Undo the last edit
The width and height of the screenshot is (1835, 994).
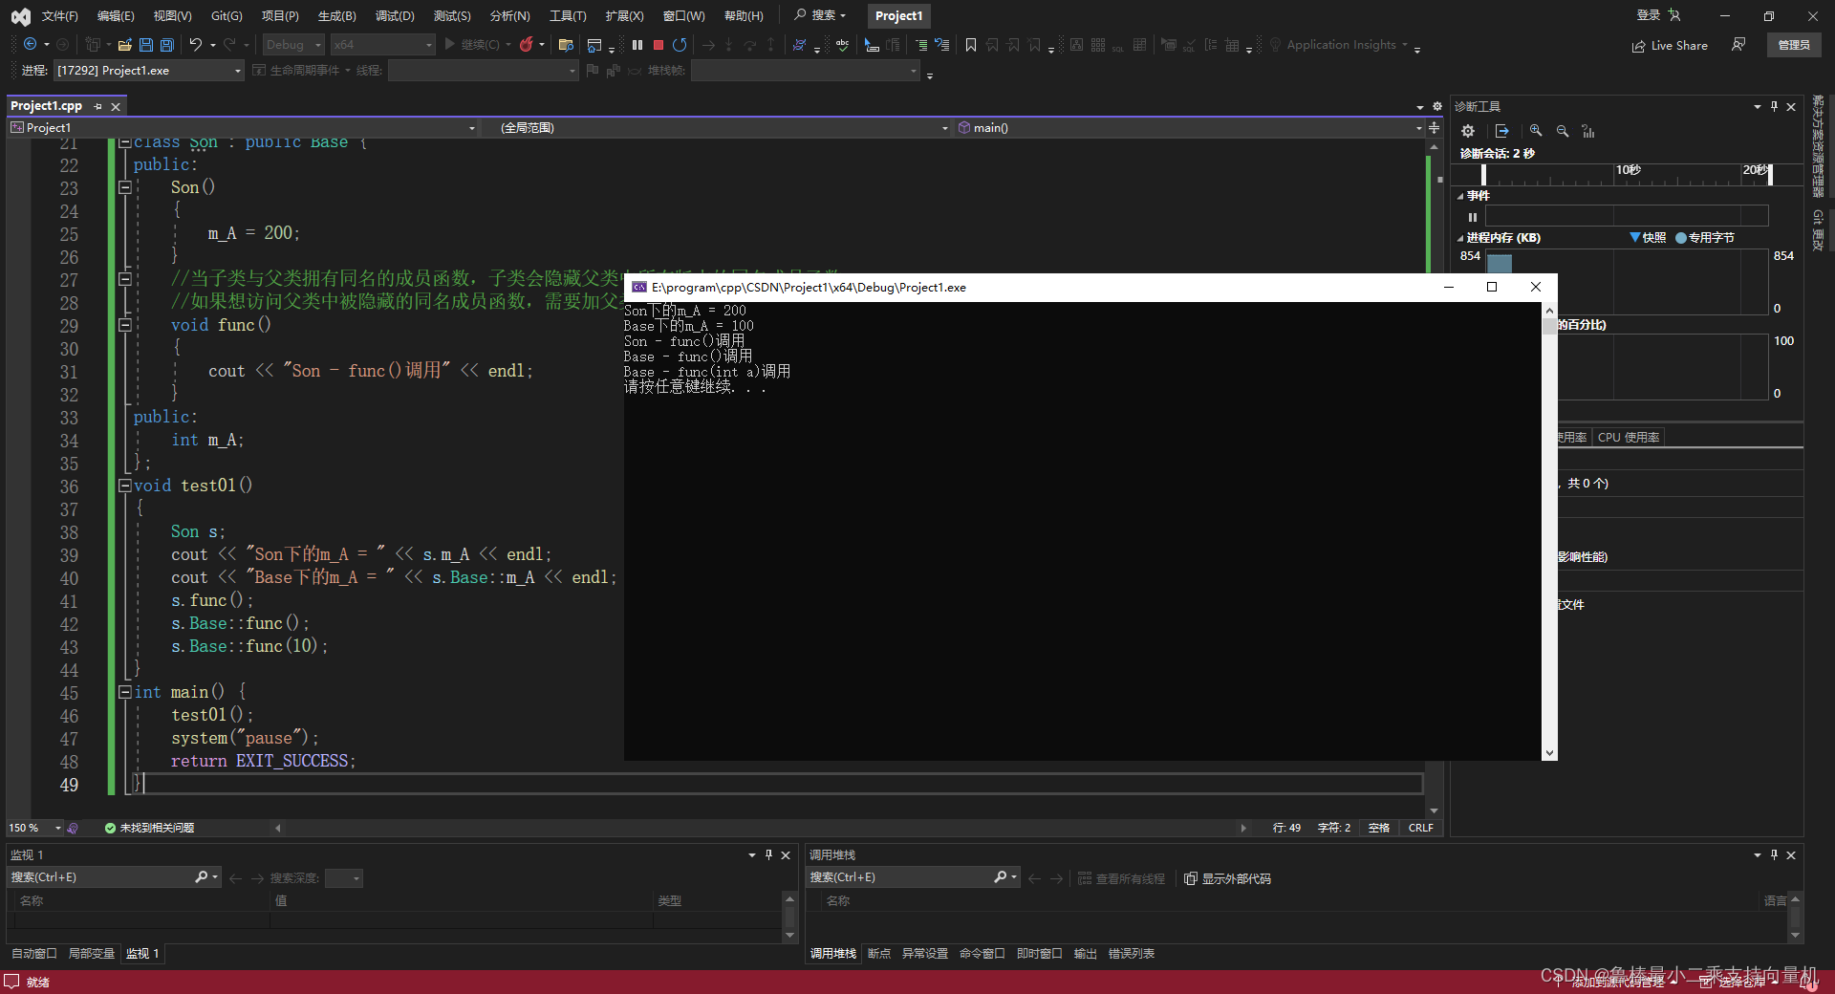click(x=196, y=45)
